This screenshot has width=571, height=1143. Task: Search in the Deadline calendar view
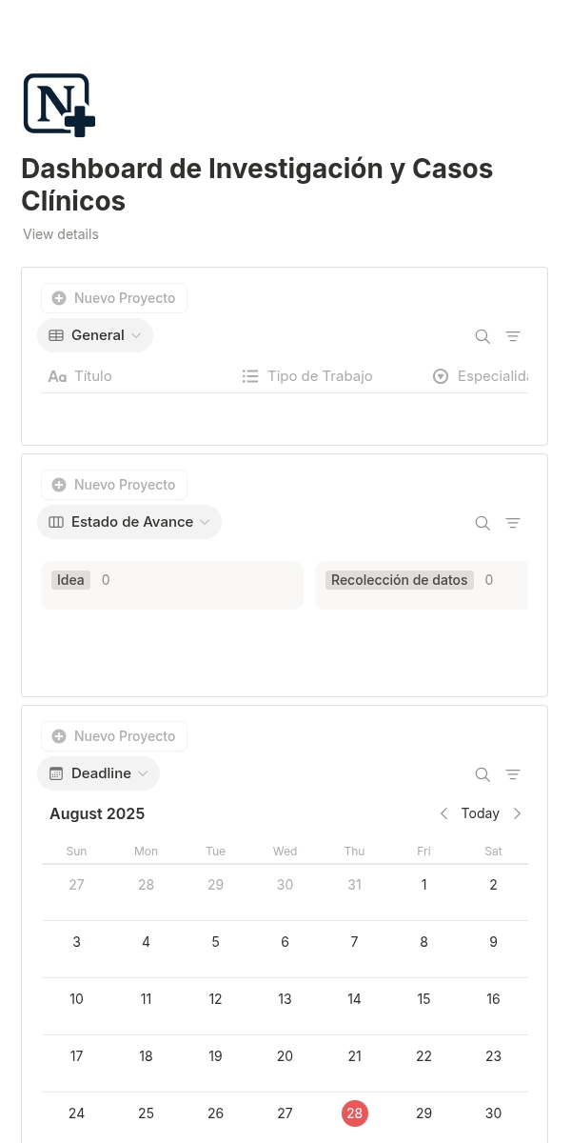[x=482, y=774]
